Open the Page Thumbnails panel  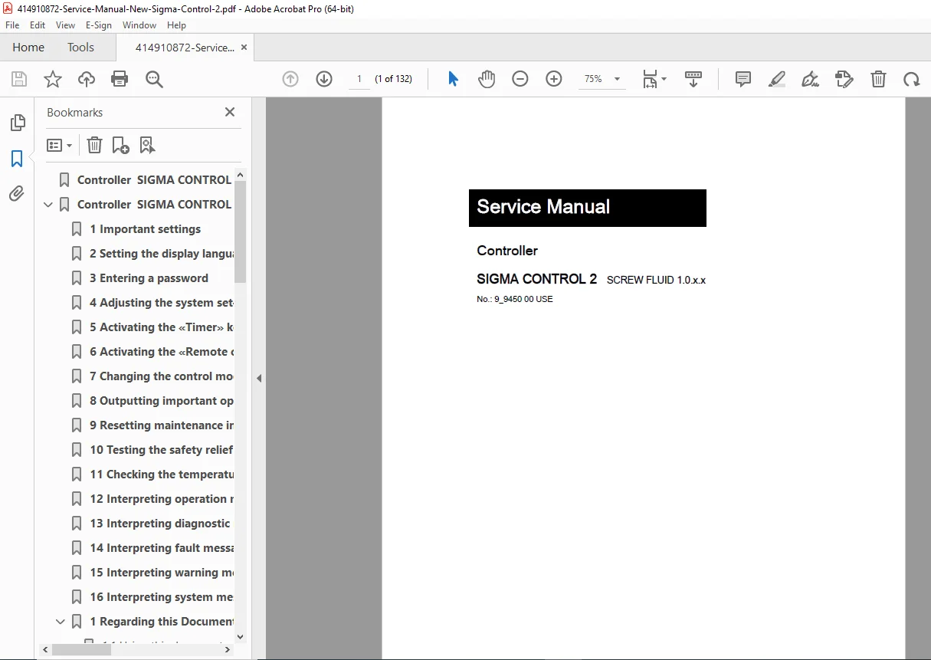click(x=17, y=123)
